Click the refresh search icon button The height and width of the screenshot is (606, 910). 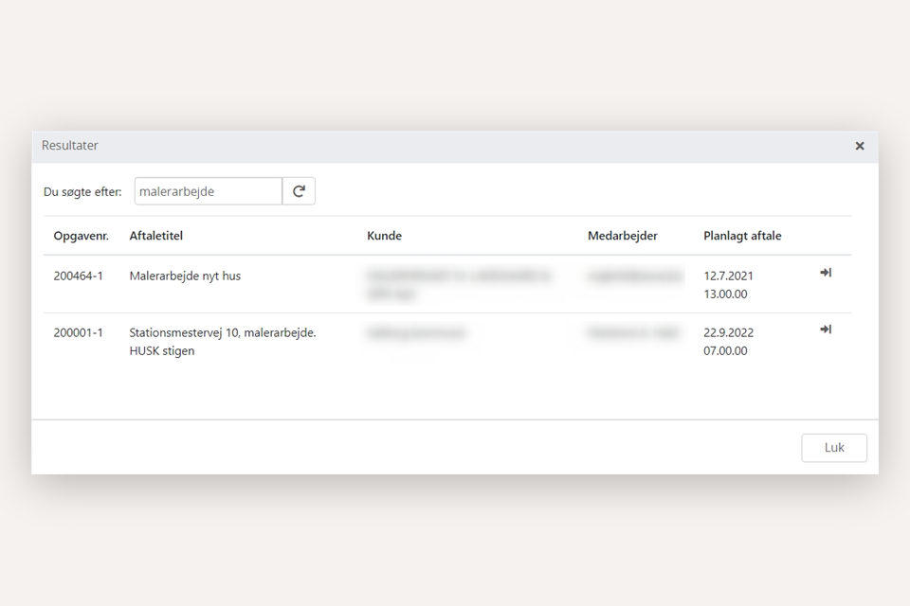[299, 191]
